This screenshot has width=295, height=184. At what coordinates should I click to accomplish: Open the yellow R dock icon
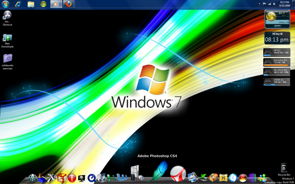pos(223,178)
